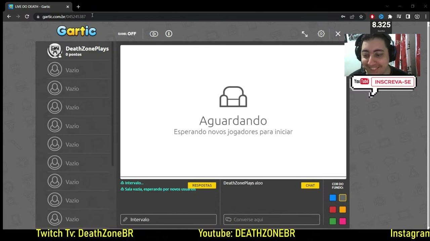Choose the red background color
The height and width of the screenshot is (241, 430).
[x=333, y=210]
